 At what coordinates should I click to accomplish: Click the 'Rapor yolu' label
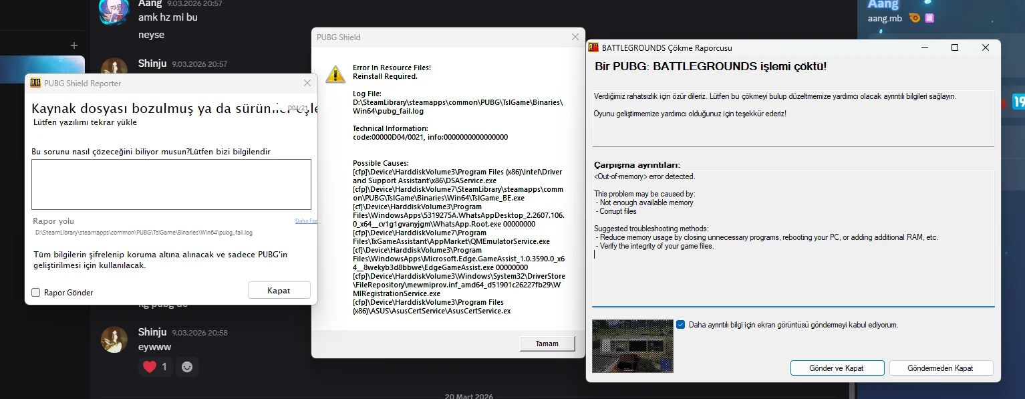pos(53,221)
